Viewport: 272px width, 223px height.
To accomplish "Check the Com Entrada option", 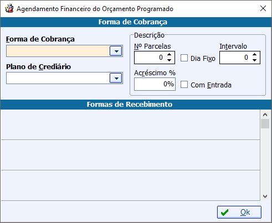I will (184, 85).
